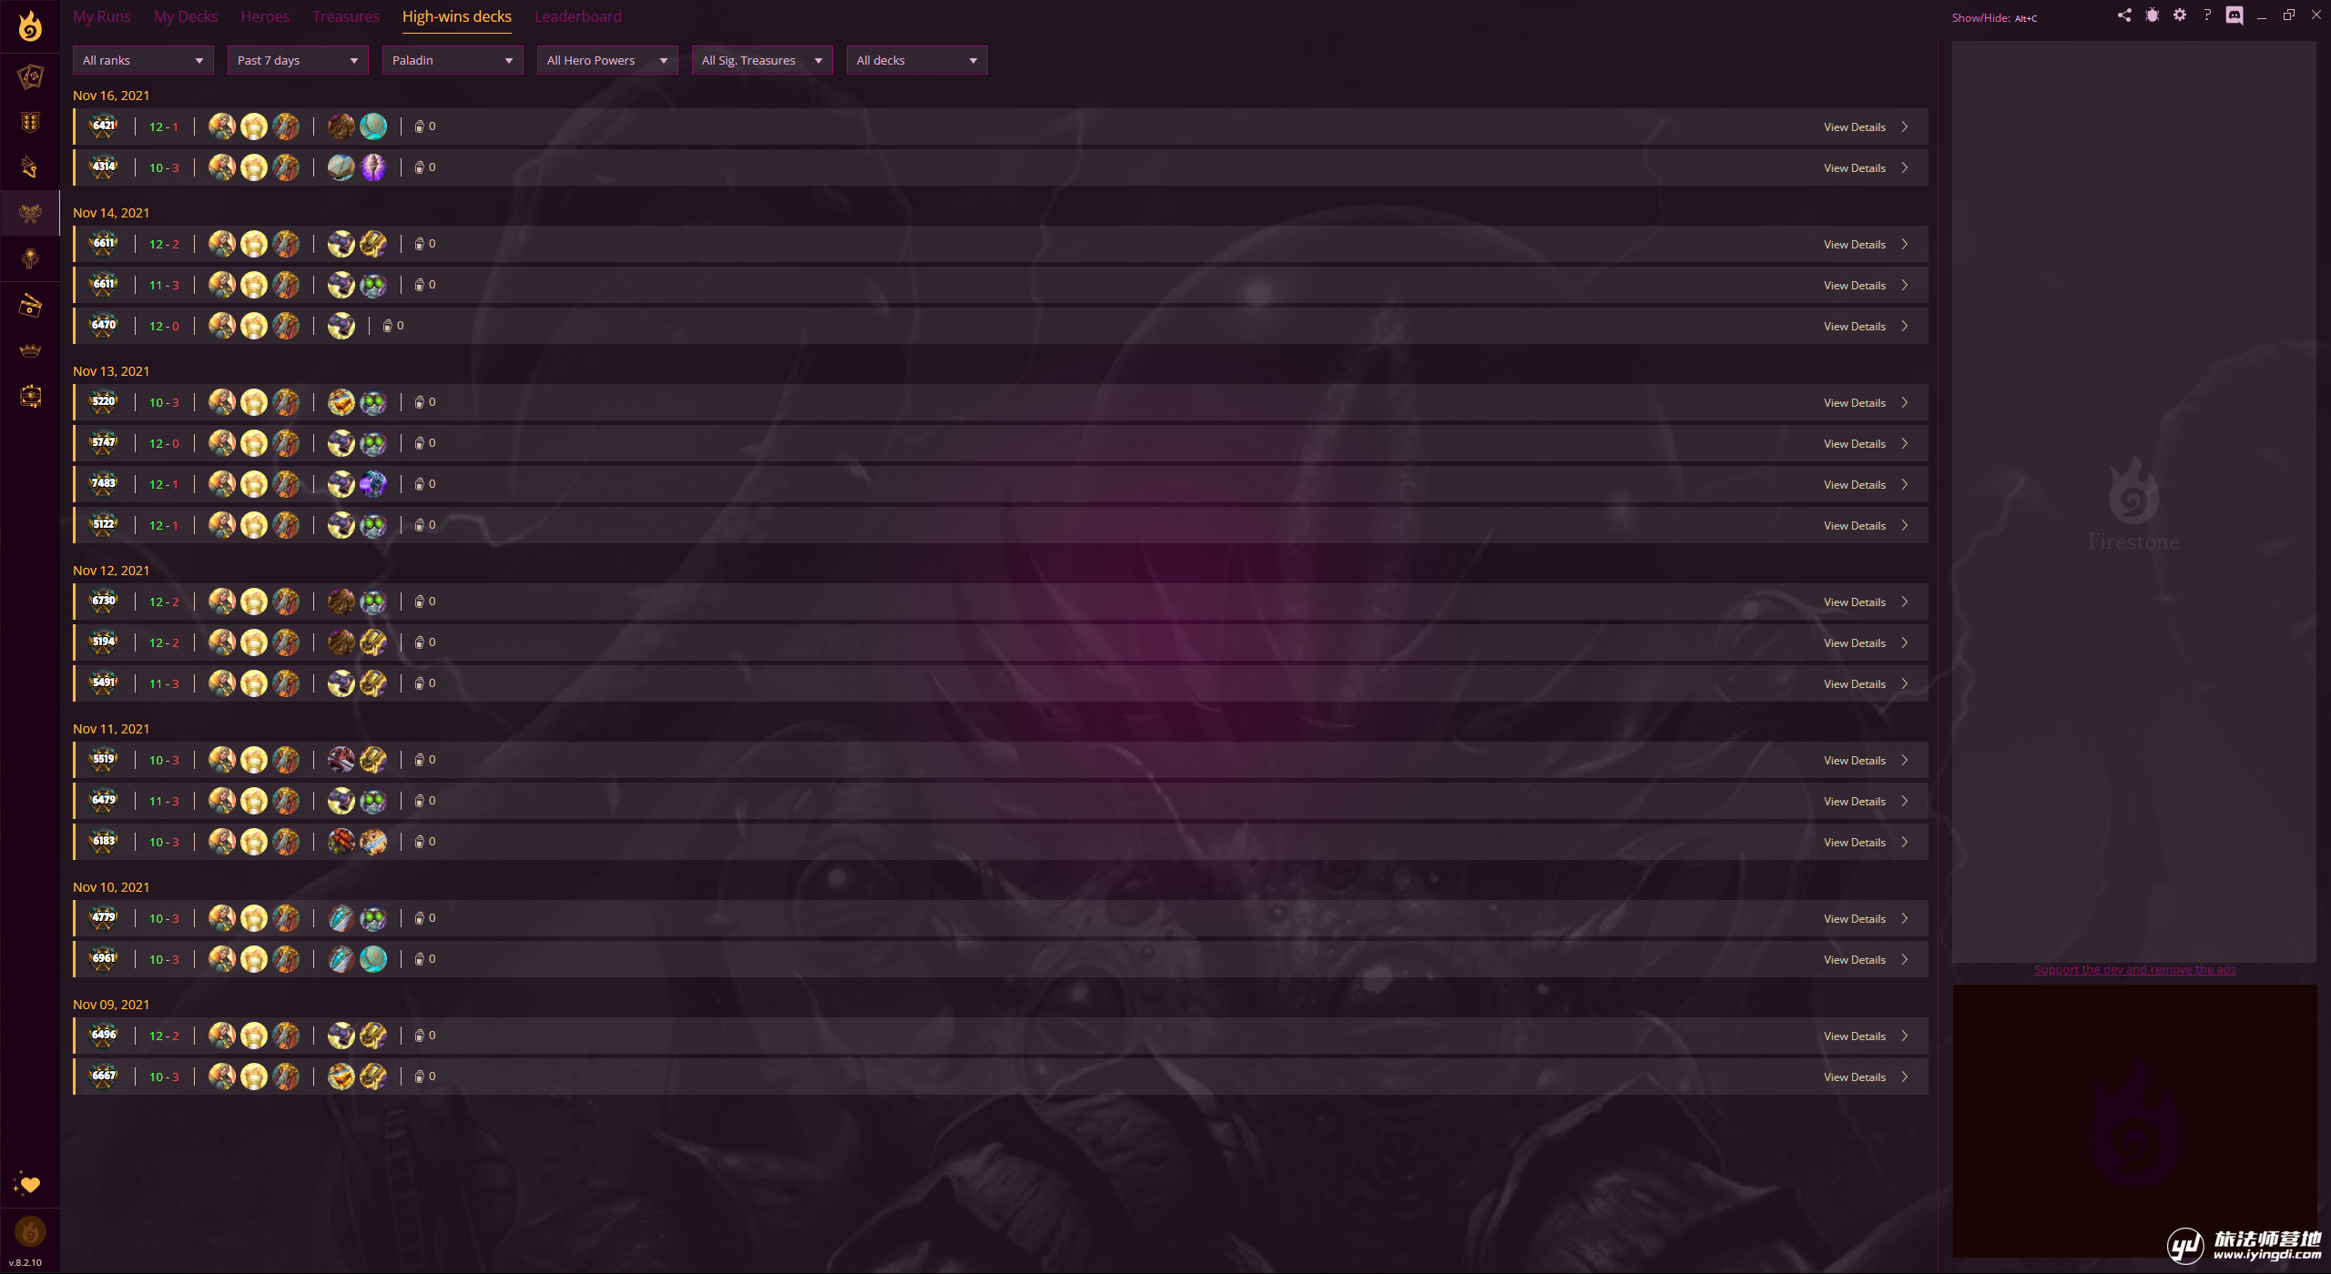Switch to the Leaderboard tab
2331x1274 pixels.
[x=577, y=16]
